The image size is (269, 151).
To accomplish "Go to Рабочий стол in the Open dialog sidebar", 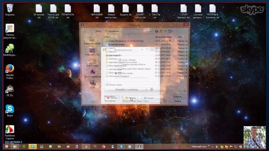I will tap(92, 52).
